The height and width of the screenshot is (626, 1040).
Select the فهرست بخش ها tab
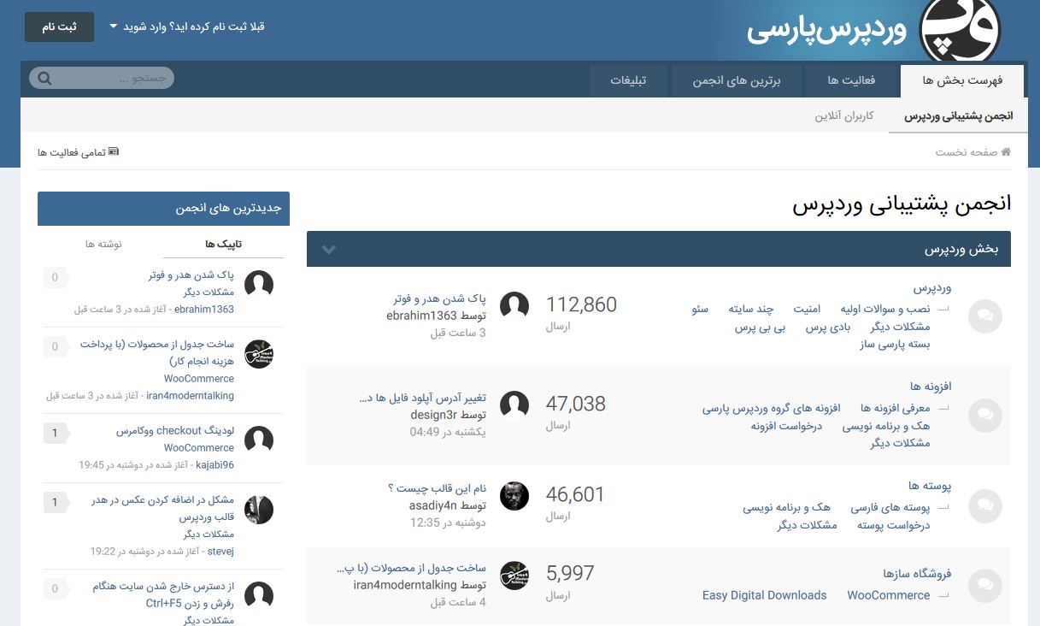pyautogui.click(x=962, y=81)
